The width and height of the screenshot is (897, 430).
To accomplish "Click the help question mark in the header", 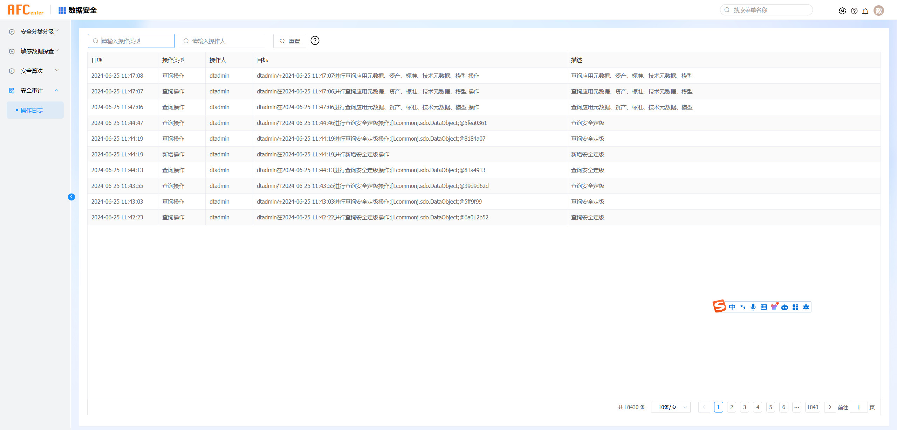I will click(854, 10).
